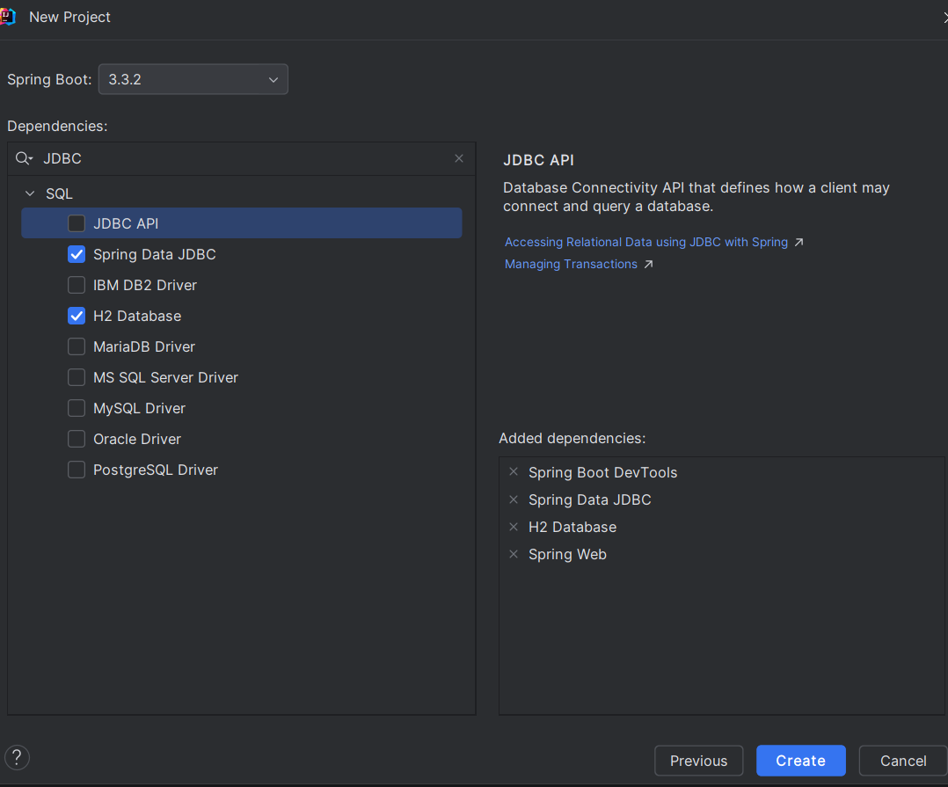Uncheck the Spring Data JDBC checkbox
Viewport: 948px width, 787px height.
click(77, 254)
